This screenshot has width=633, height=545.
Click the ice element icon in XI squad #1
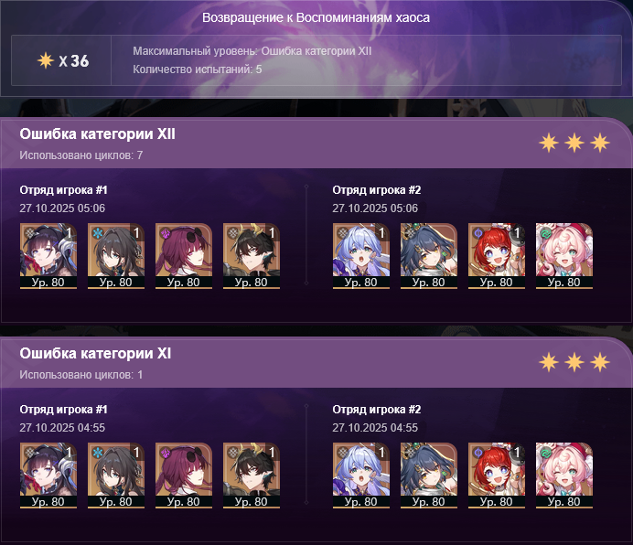[98, 453]
